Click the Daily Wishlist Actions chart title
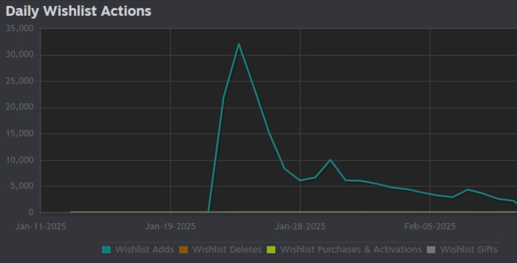Image resolution: width=517 pixels, height=263 pixels. tap(78, 11)
